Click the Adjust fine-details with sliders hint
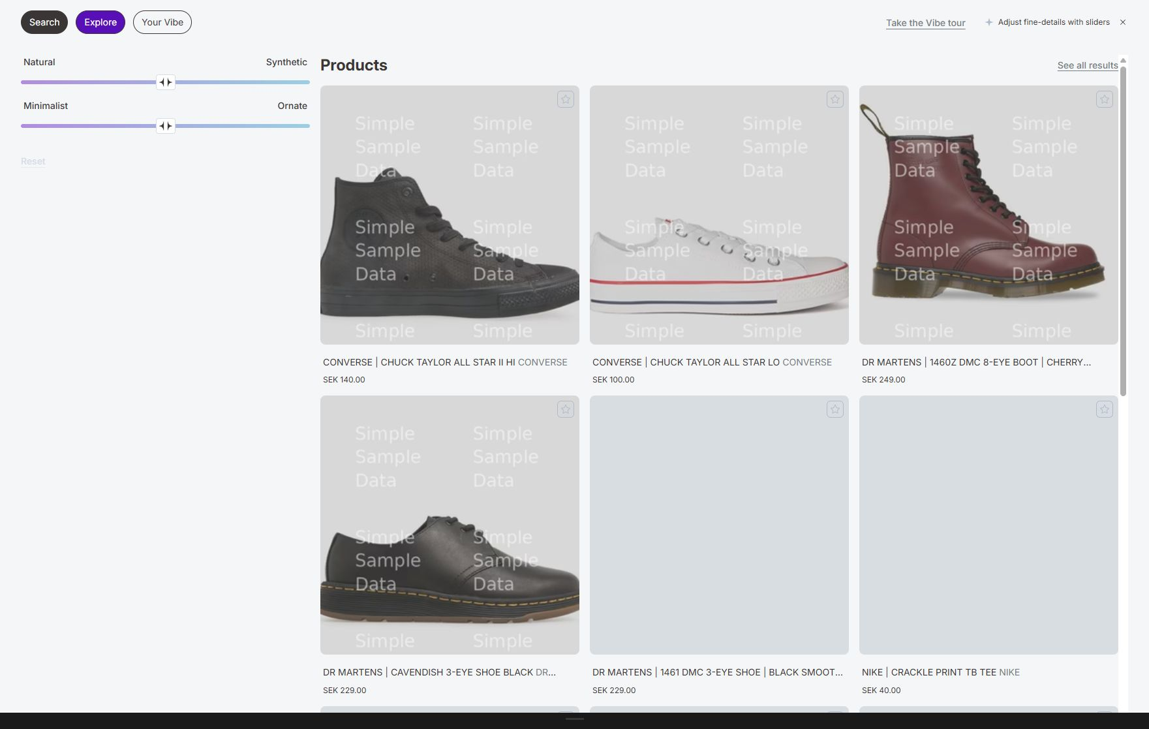1149x729 pixels. (1054, 22)
